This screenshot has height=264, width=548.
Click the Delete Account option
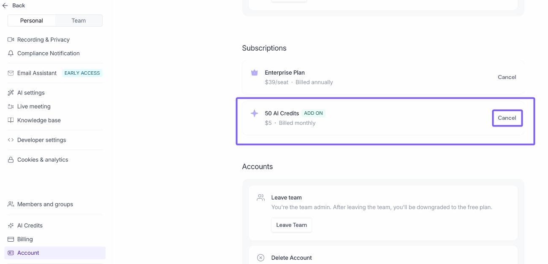291,258
